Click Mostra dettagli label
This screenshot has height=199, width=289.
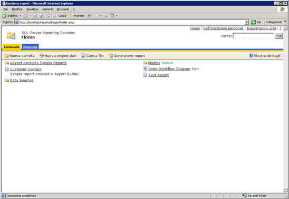coord(267,56)
